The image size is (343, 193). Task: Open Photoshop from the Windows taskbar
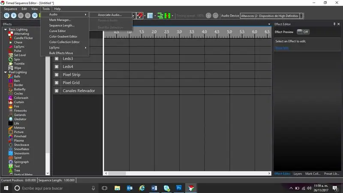179,188
